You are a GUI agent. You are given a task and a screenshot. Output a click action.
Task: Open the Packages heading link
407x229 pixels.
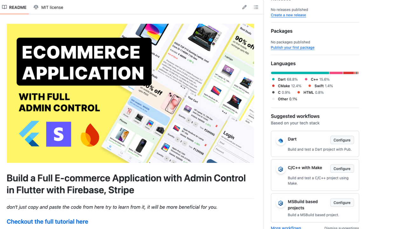(282, 31)
